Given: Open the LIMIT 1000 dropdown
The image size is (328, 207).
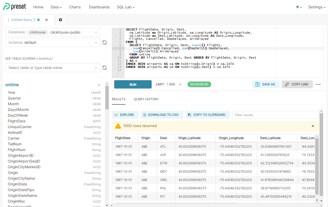Looking at the screenshot, I should click(168, 84).
